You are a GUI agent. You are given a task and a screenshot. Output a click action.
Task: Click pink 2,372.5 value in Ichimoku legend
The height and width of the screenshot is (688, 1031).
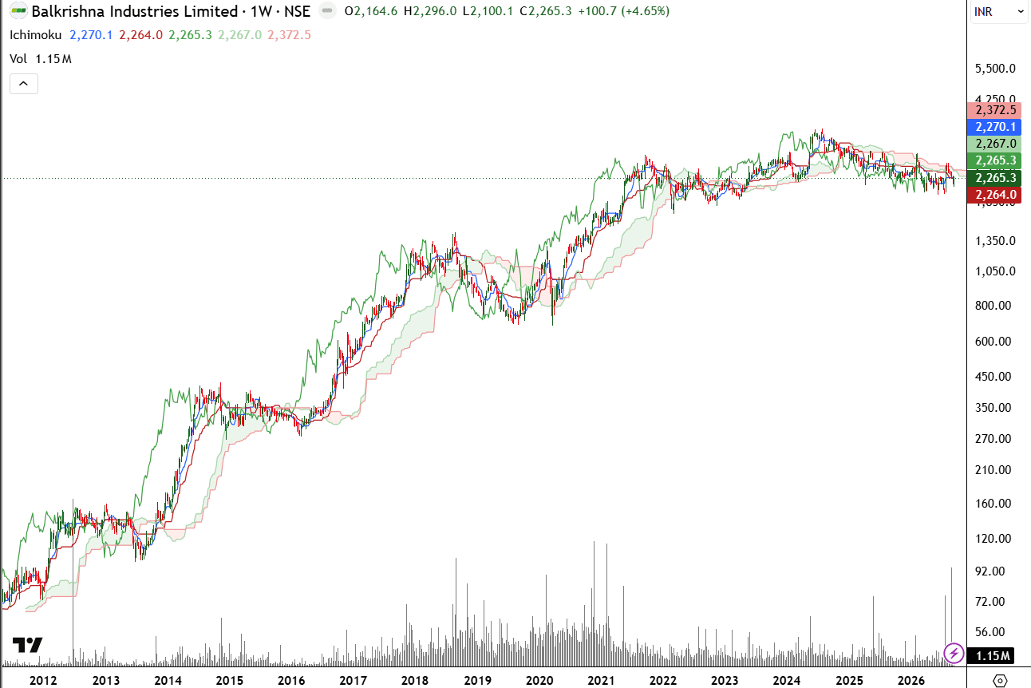(x=290, y=35)
